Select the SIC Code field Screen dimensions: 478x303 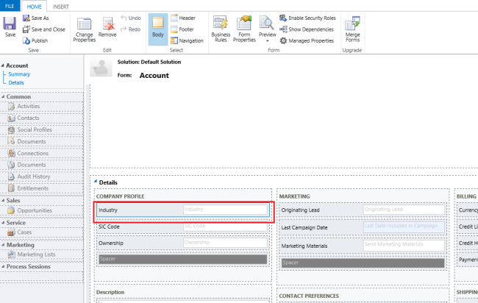183,227
